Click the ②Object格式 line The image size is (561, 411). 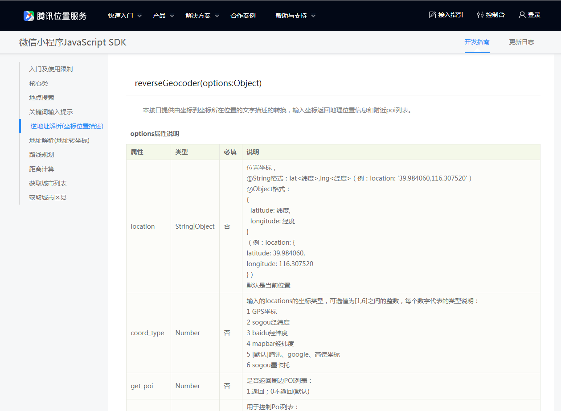tap(268, 189)
